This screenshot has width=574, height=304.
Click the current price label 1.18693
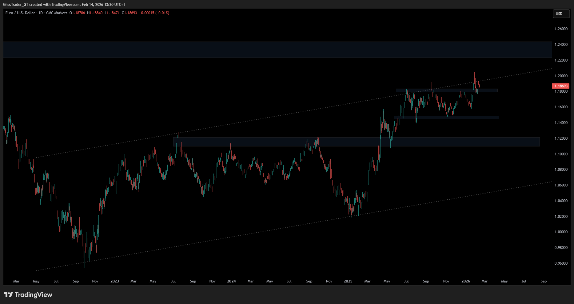click(x=561, y=86)
